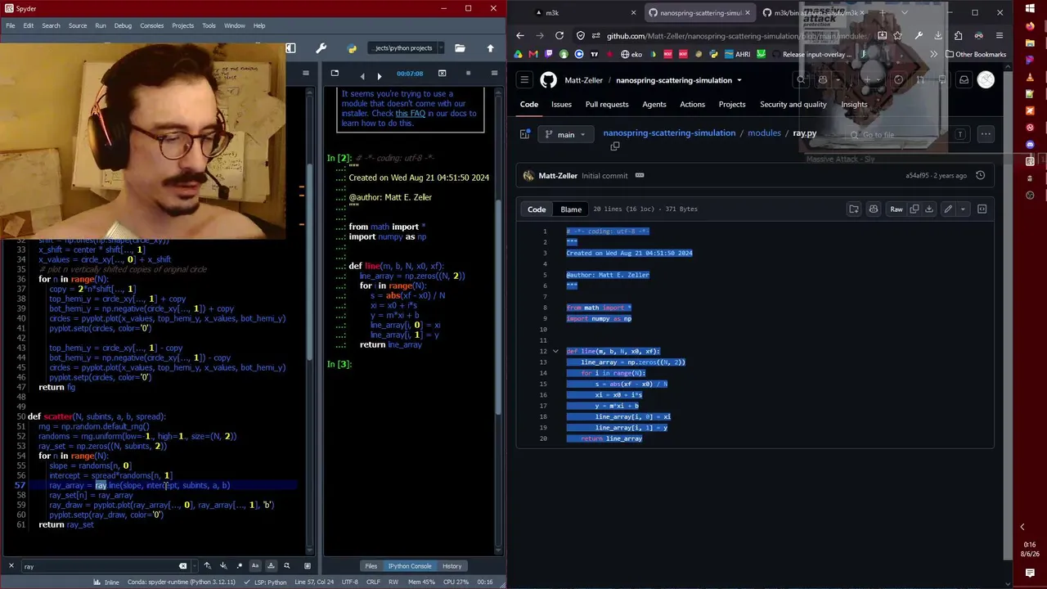This screenshot has width=1047, height=589.
Task: Toggle whole words search
Action: (271, 566)
